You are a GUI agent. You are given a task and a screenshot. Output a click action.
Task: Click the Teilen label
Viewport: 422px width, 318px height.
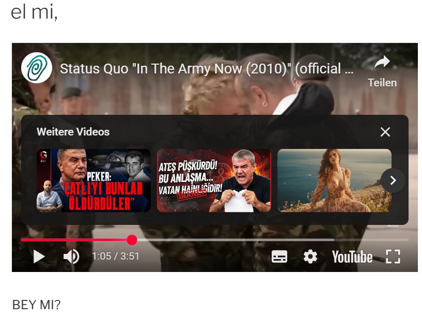pyautogui.click(x=382, y=83)
